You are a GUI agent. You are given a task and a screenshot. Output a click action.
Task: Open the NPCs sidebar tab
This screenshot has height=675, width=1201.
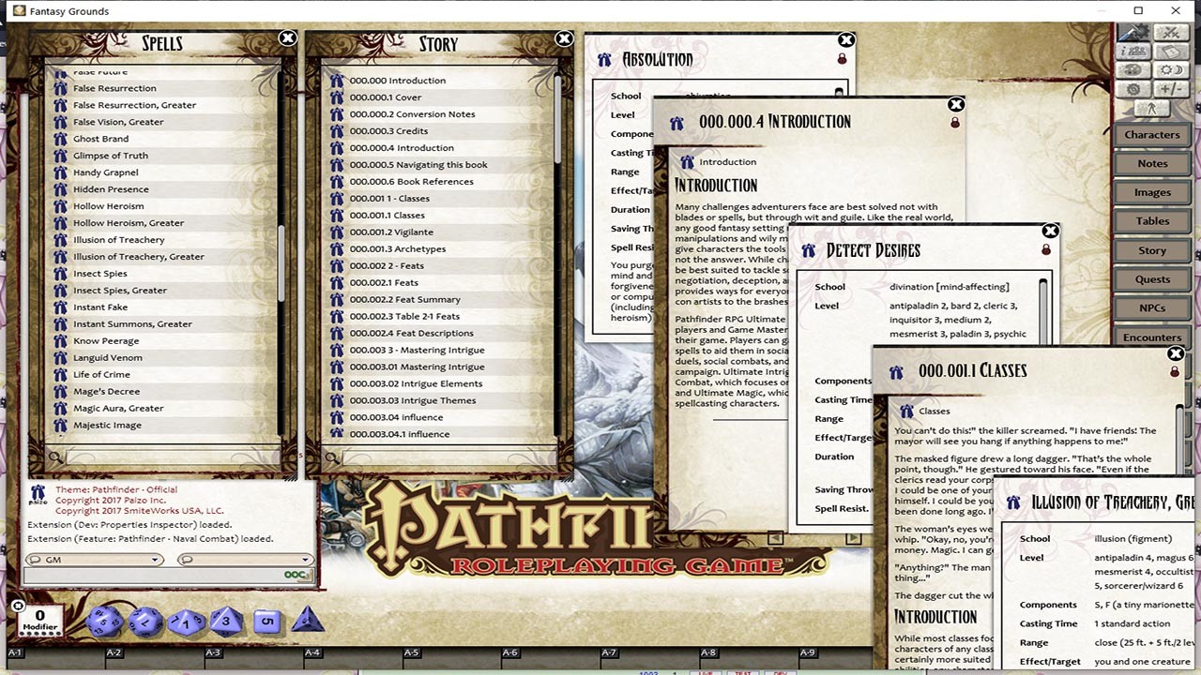click(1151, 307)
